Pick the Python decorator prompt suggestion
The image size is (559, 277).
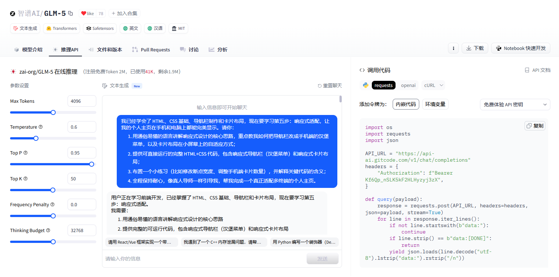click(304, 242)
